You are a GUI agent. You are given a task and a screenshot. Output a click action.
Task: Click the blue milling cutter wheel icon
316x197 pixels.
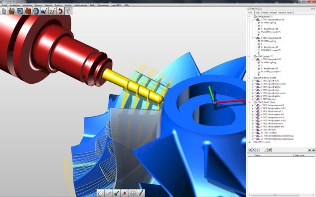(36, 11)
